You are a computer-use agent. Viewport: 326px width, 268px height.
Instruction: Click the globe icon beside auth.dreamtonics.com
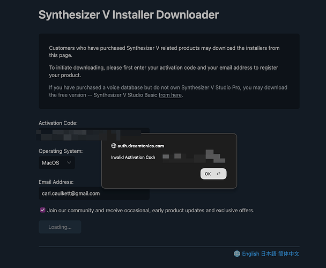click(x=114, y=146)
